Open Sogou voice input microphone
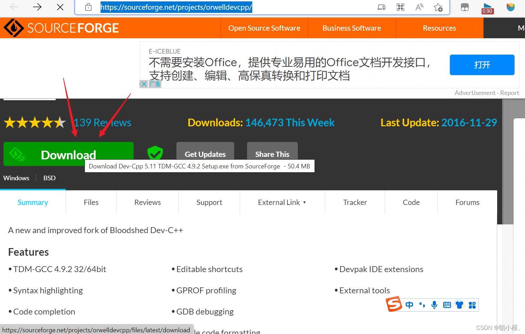The height and width of the screenshot is (334, 525). (x=434, y=305)
